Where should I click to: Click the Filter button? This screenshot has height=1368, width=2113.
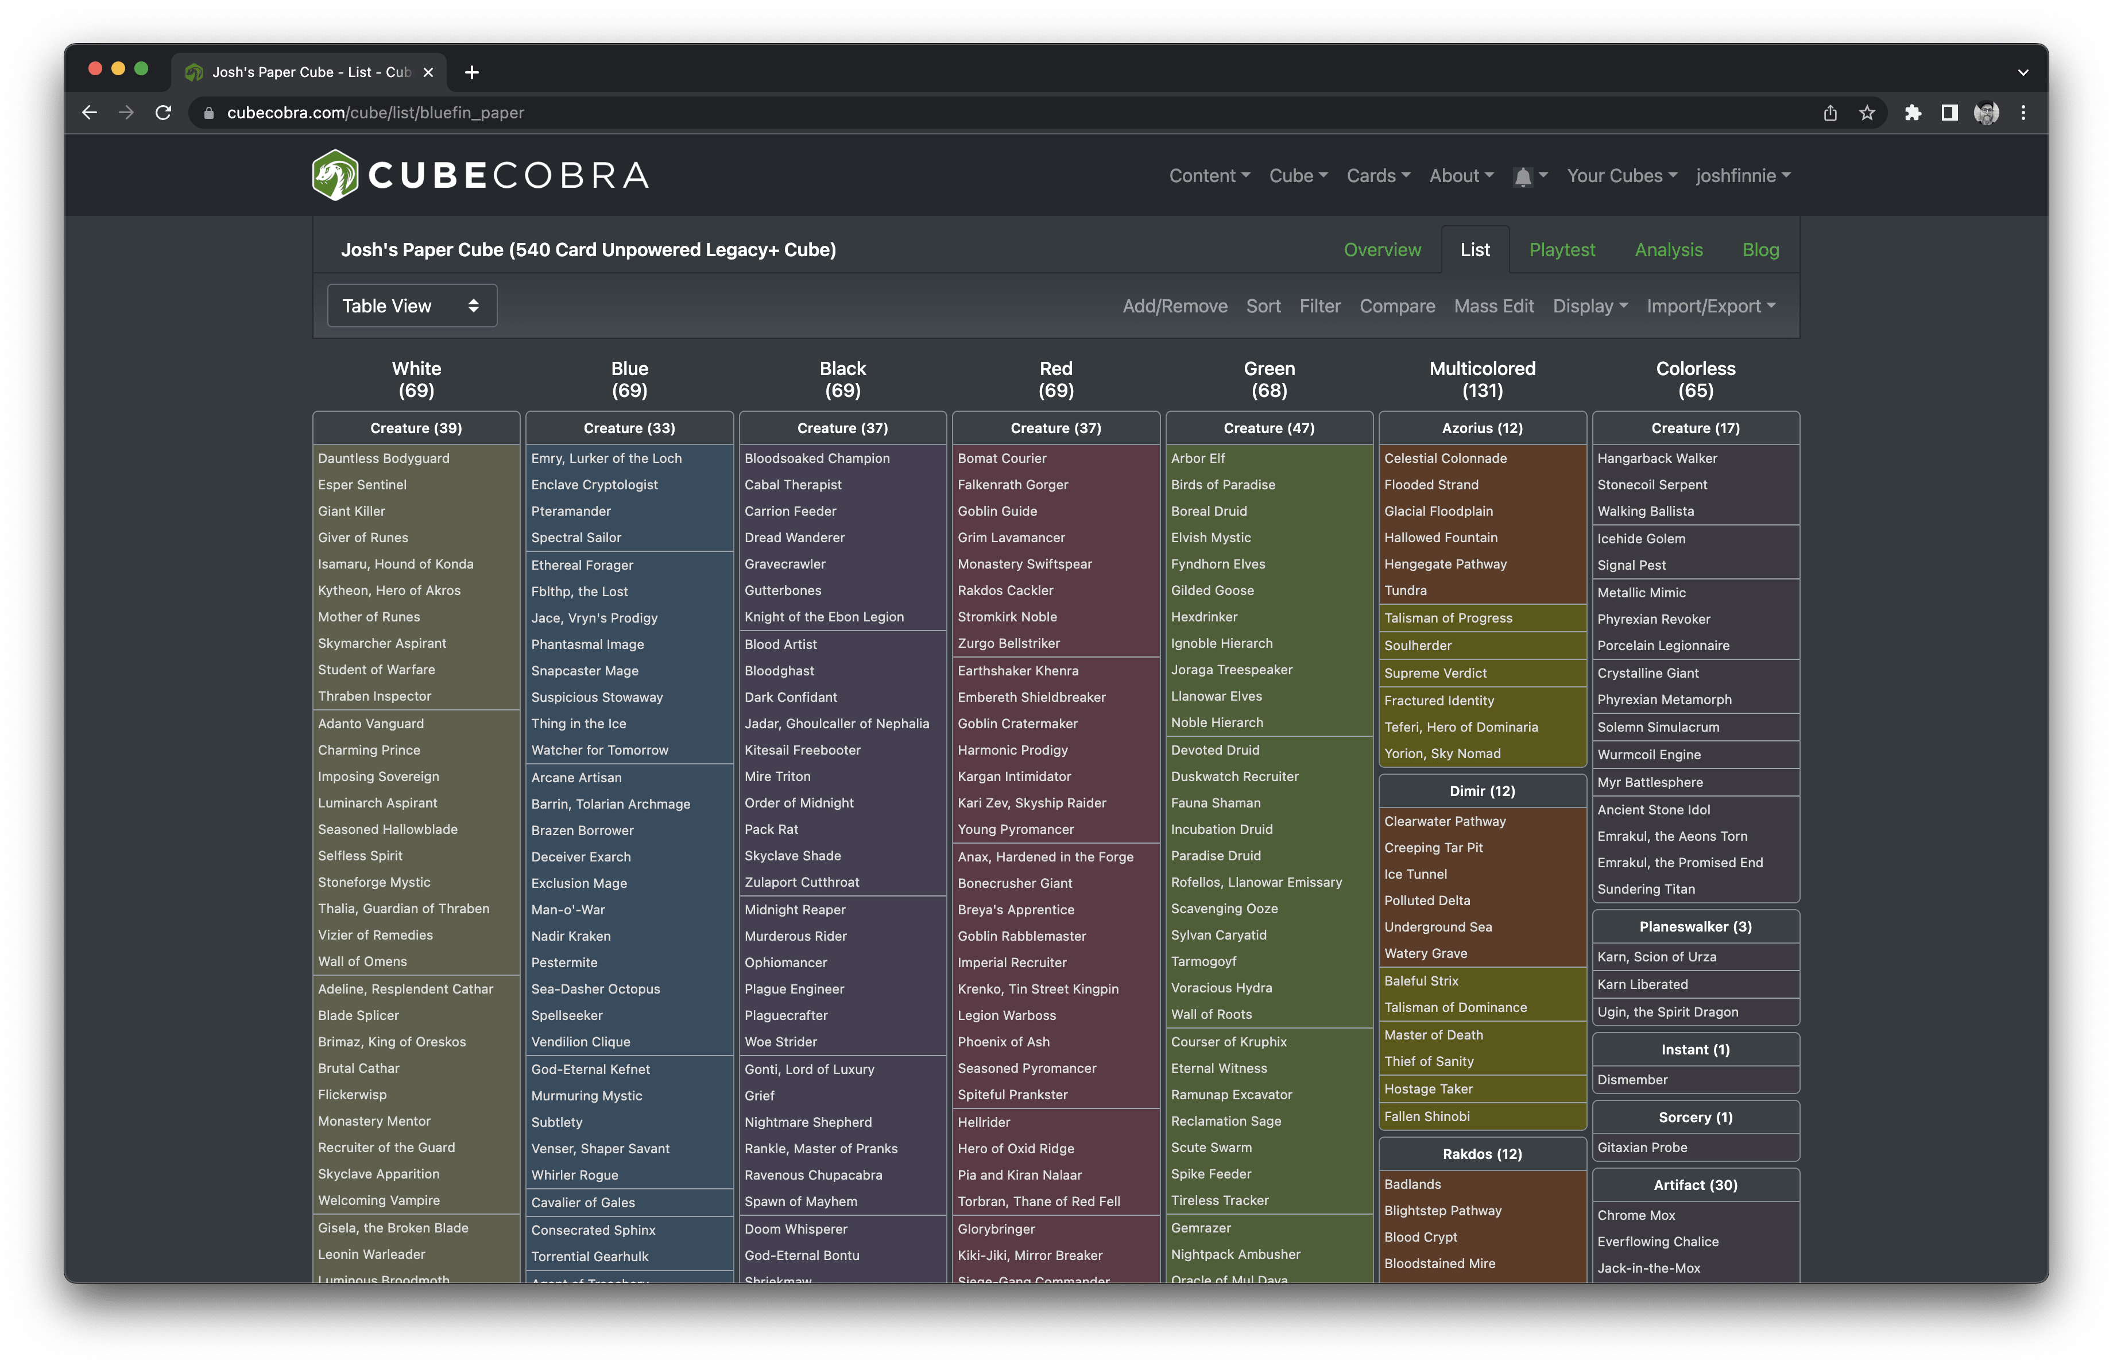[x=1319, y=306]
